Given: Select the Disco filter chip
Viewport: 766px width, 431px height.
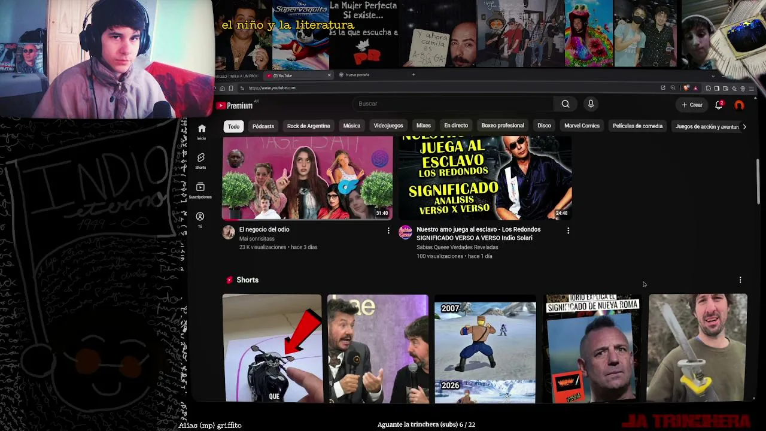Looking at the screenshot, I should (x=544, y=126).
